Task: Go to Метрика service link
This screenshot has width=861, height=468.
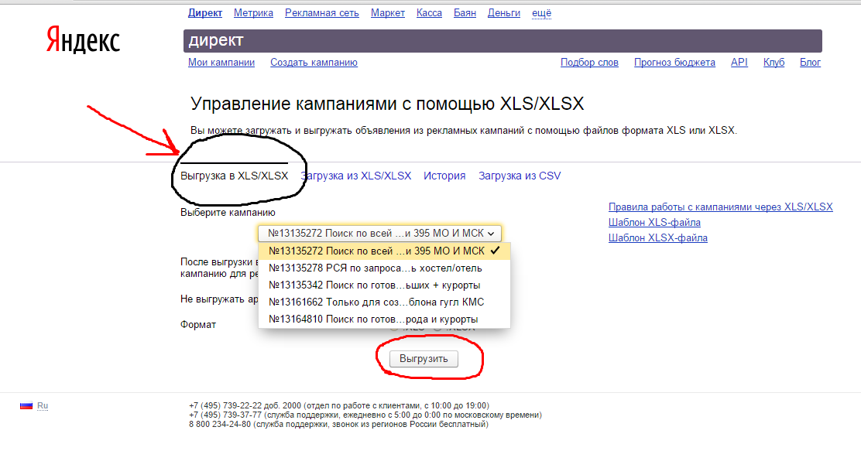Action: 253,12
